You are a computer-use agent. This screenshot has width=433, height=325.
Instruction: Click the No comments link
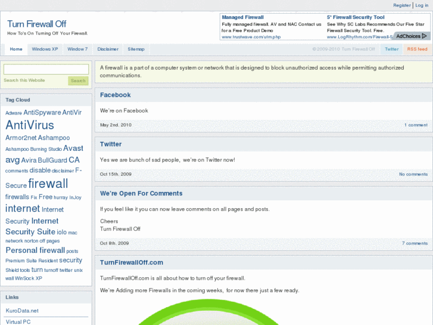[x=413, y=174]
